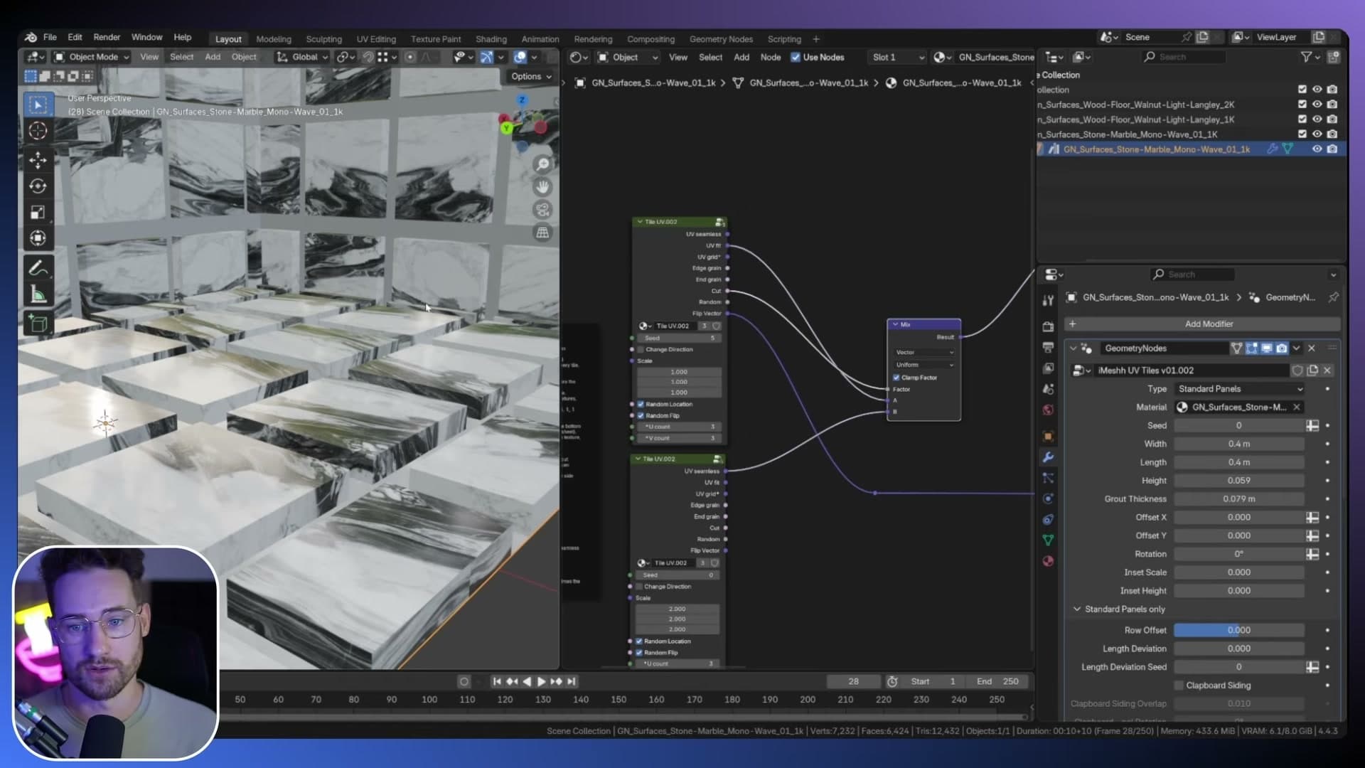Open the Render properties tab
1365x768 pixels.
tap(1048, 327)
